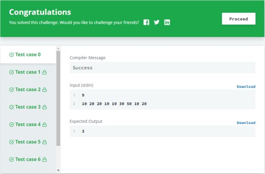The width and height of the screenshot is (265, 174).
Task: Click the lock icon on Test case 4
Action: click(x=45, y=124)
